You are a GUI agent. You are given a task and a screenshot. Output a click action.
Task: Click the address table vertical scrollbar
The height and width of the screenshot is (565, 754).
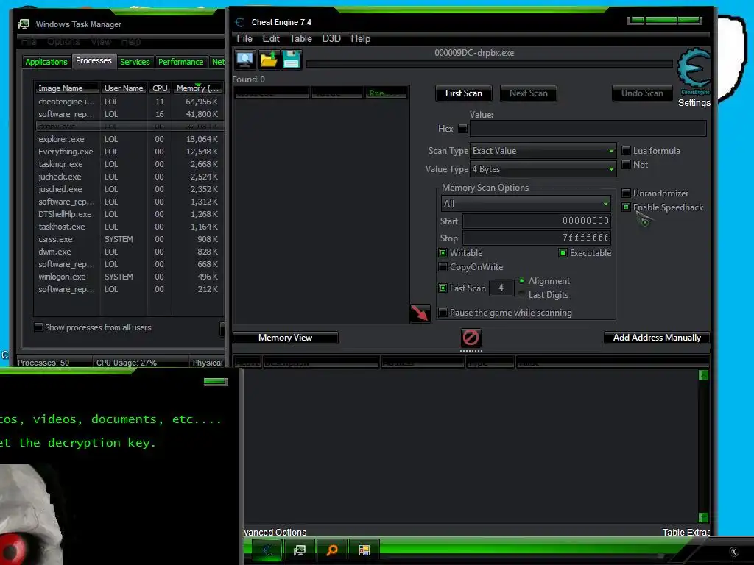pyautogui.click(x=703, y=446)
